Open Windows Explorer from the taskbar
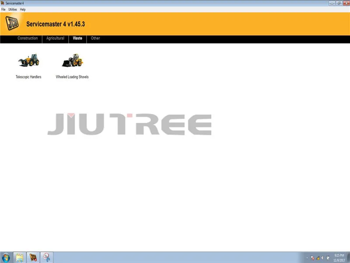This screenshot has height=263, width=350. (19, 258)
